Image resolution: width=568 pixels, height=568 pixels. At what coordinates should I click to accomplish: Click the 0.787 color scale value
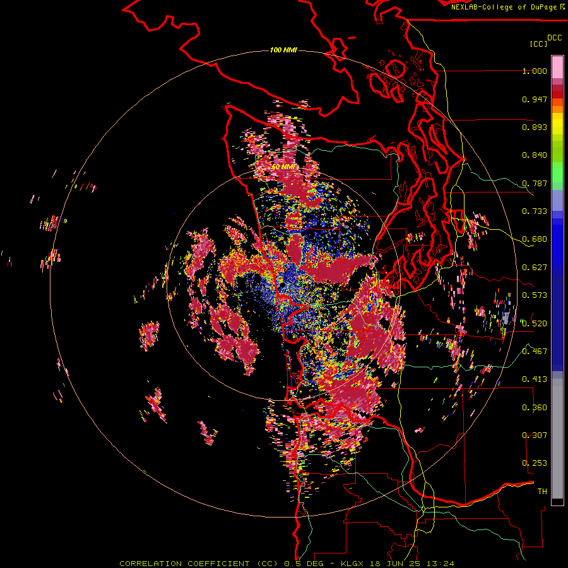click(535, 183)
